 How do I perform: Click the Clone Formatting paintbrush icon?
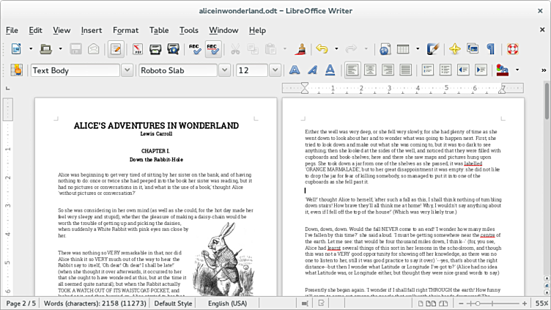tap(300, 49)
